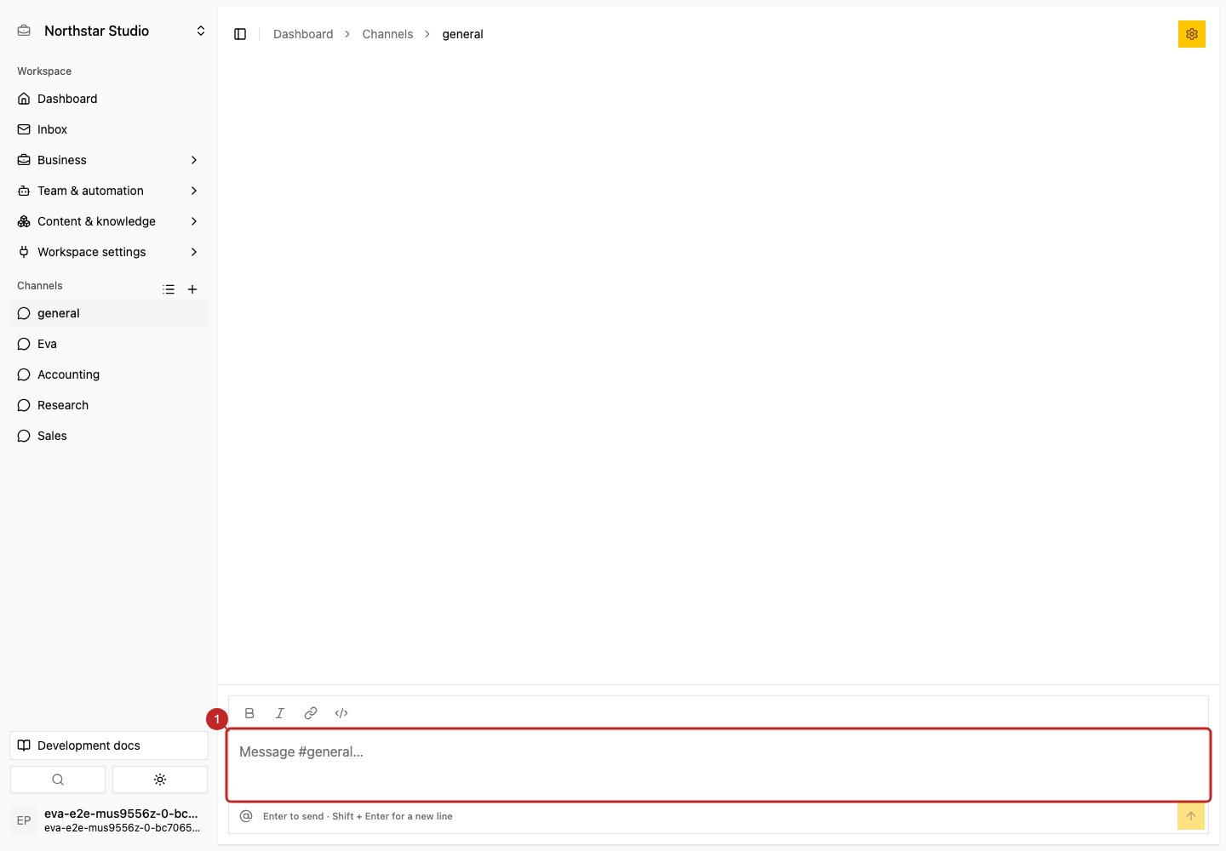Click the general breadcrumb label
This screenshot has width=1226, height=851.
point(462,34)
